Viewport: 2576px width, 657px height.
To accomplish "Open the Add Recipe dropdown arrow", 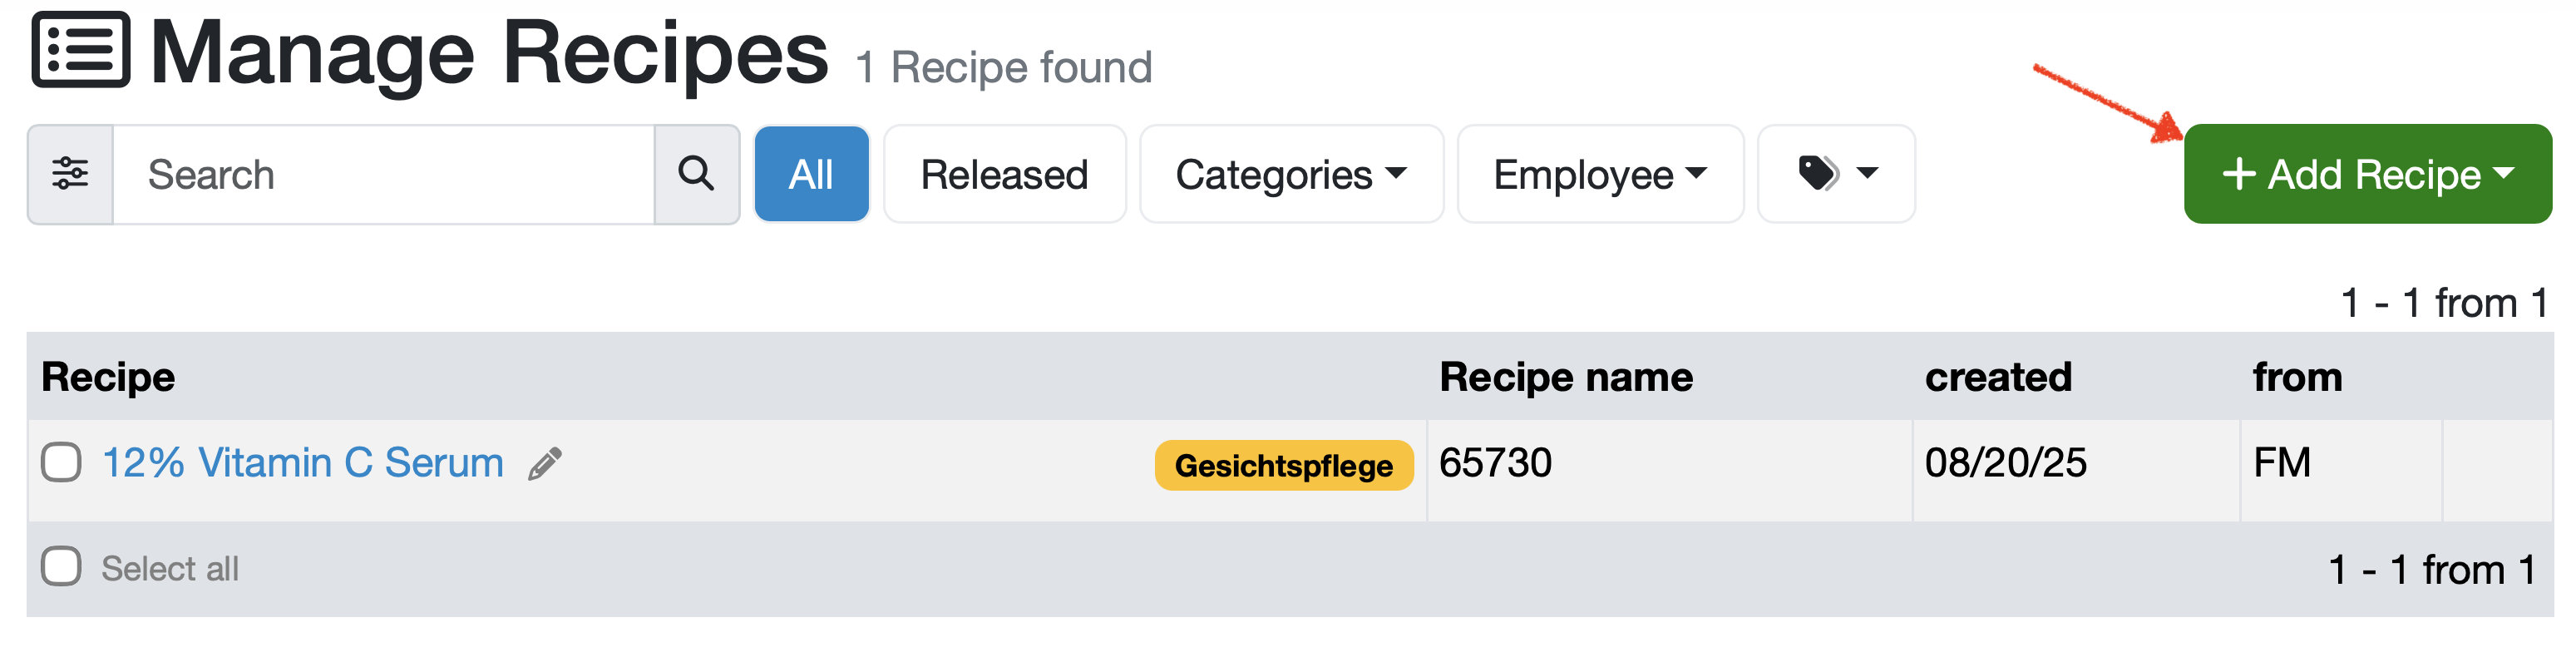I will (x=2504, y=174).
